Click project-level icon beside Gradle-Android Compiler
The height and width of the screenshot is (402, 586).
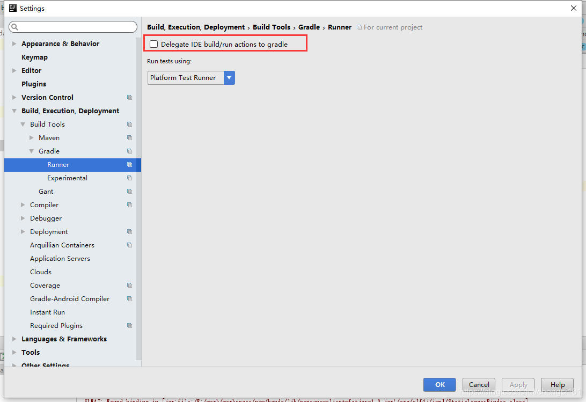click(x=130, y=299)
